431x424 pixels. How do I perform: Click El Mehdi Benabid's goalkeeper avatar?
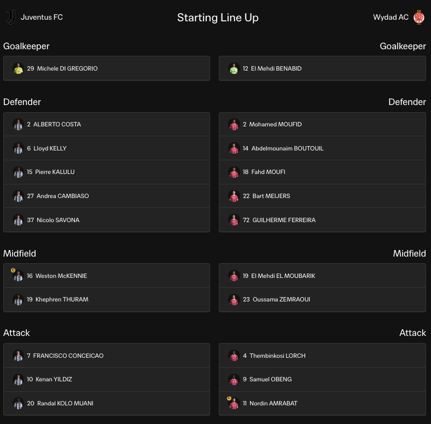(234, 68)
